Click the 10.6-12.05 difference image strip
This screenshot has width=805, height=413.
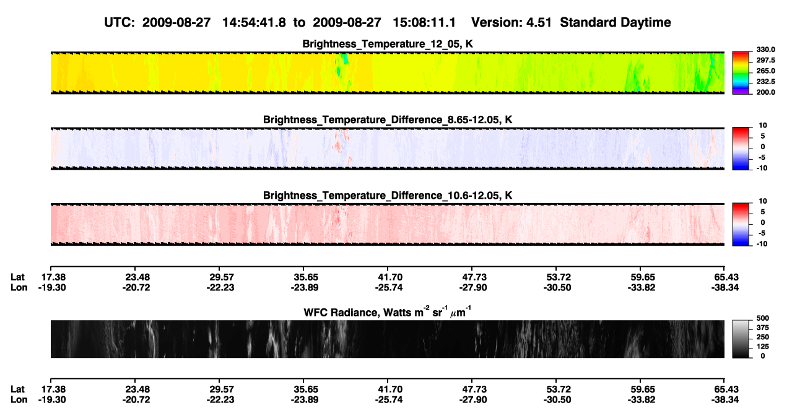(387, 225)
